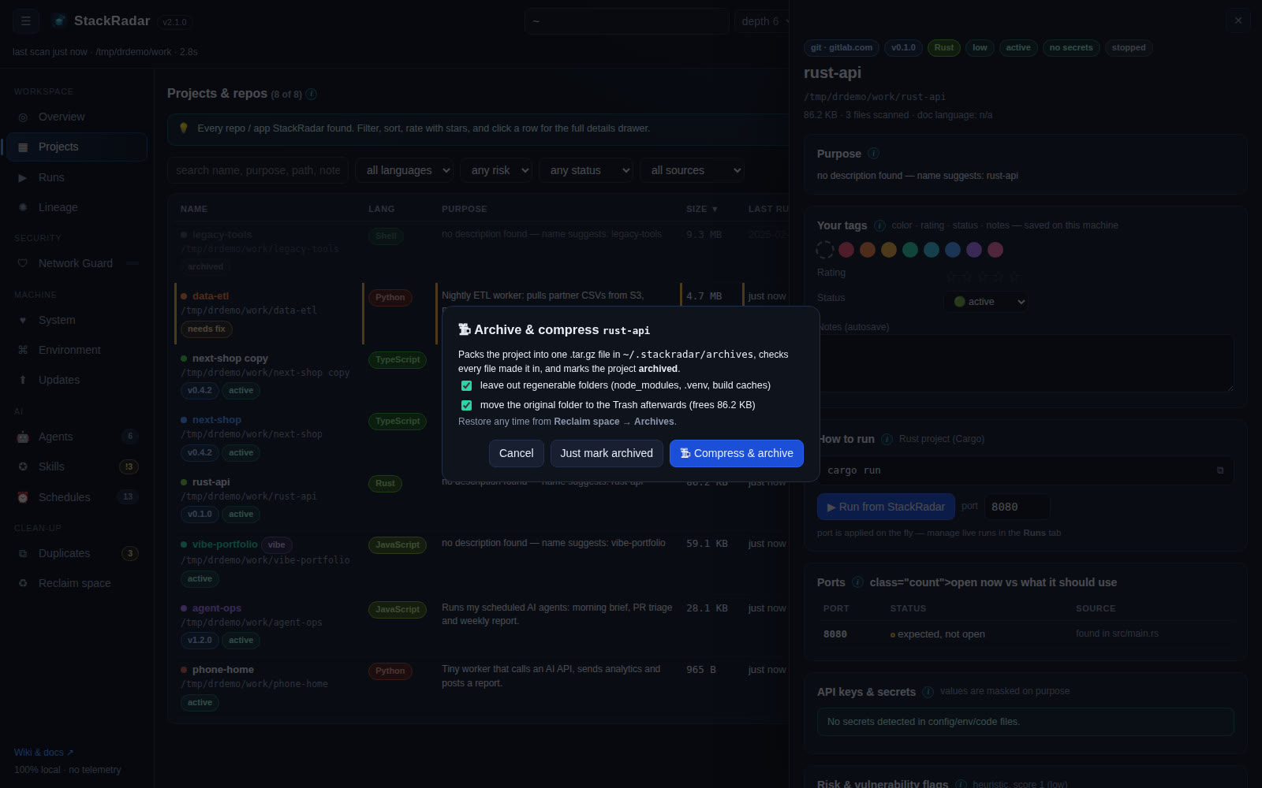Click the Agents robot icon
1262x788 pixels.
[23, 437]
